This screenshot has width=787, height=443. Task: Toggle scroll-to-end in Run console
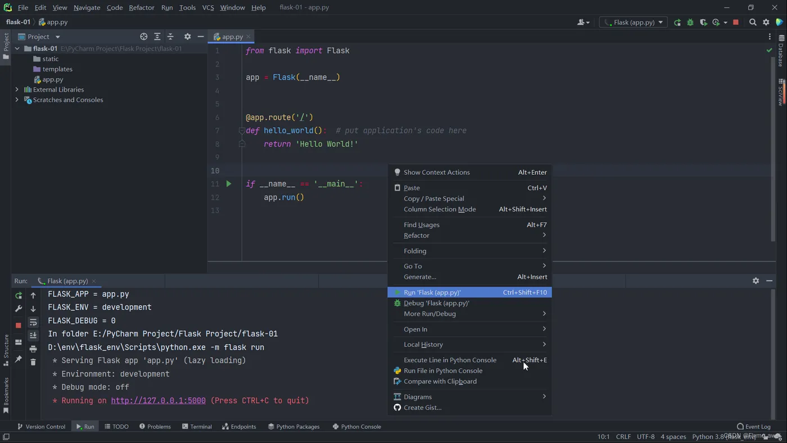(33, 336)
